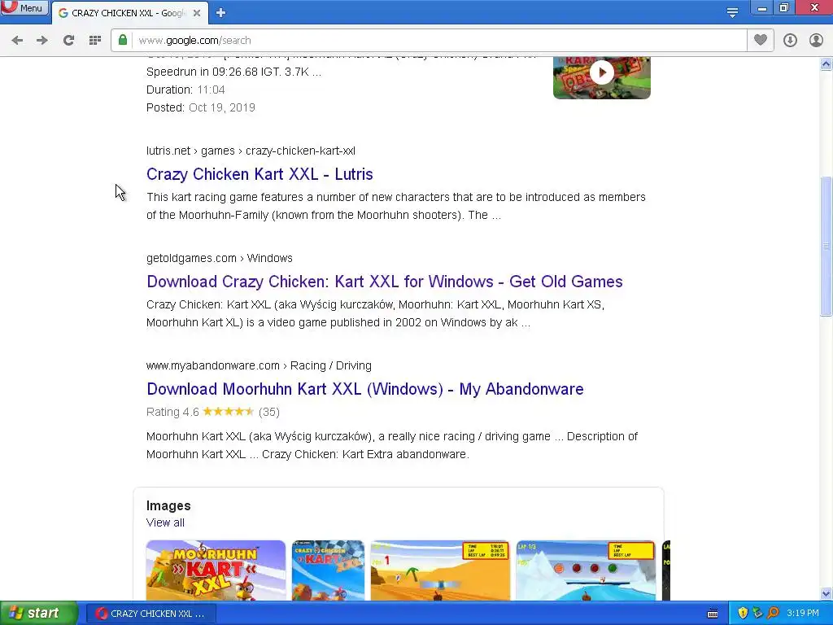Open the snow track gameplay image

(x=586, y=570)
